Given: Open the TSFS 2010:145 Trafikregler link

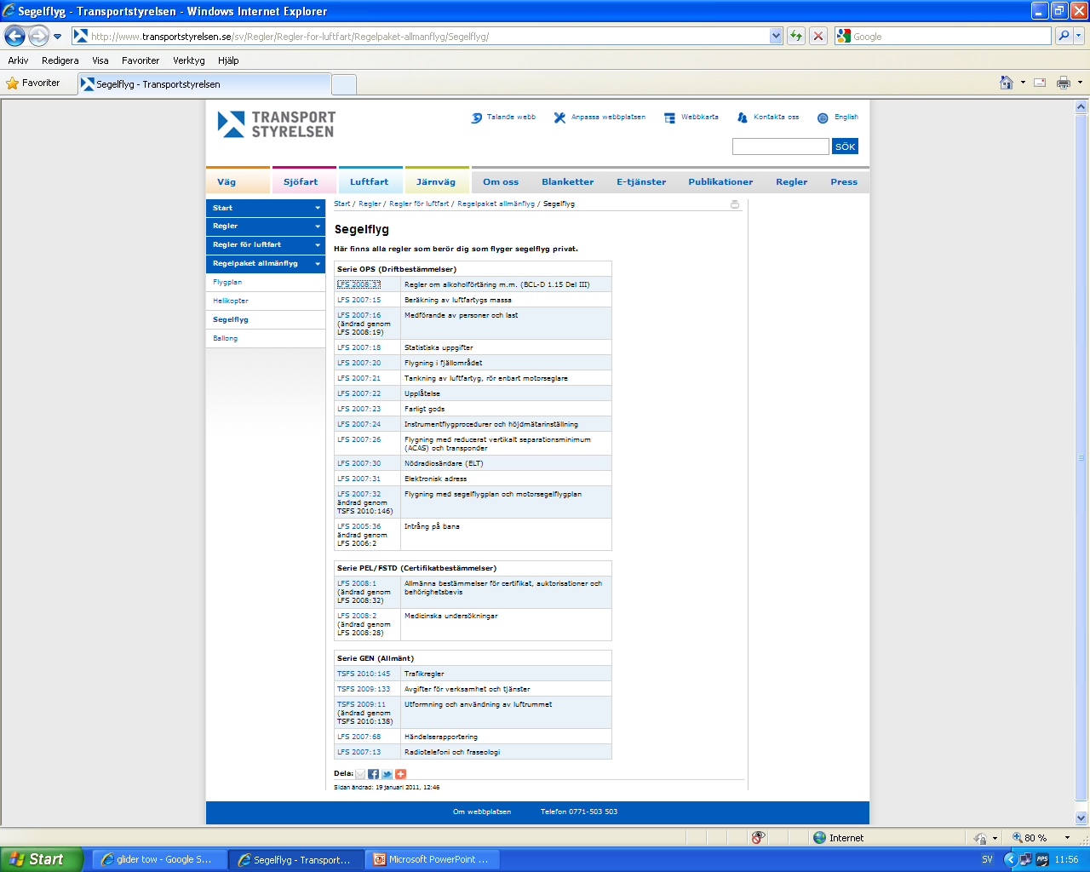Looking at the screenshot, I should tap(364, 674).
